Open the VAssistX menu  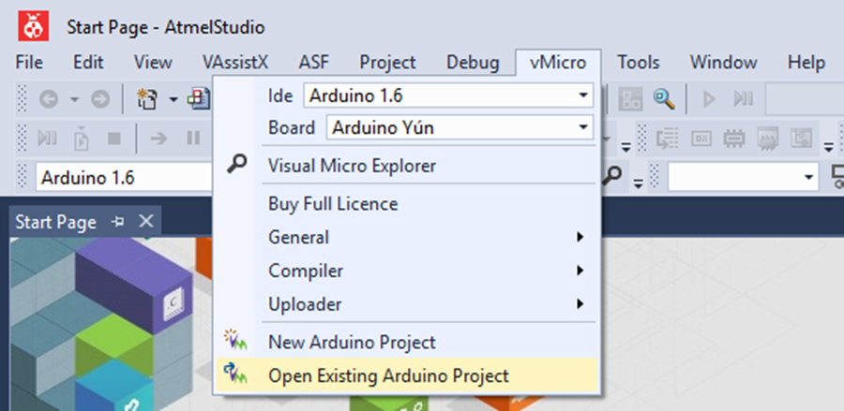(235, 63)
